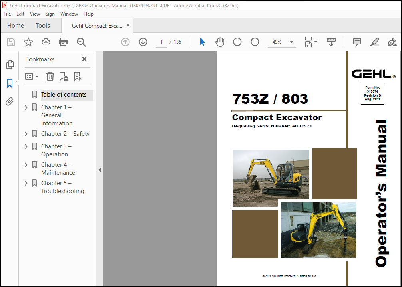
Task: Open Chapter 4 – Maintenance bookmark
Action: 58,169
